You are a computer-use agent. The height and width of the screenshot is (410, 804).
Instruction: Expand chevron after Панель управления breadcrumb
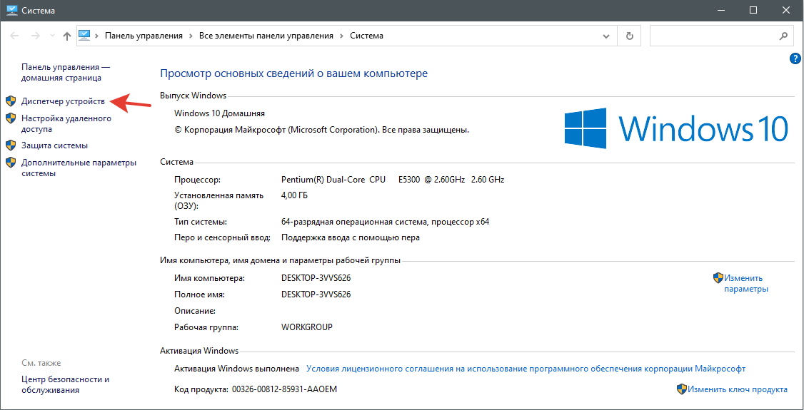(x=190, y=36)
